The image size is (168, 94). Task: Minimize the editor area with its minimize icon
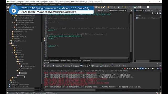coord(129,10)
